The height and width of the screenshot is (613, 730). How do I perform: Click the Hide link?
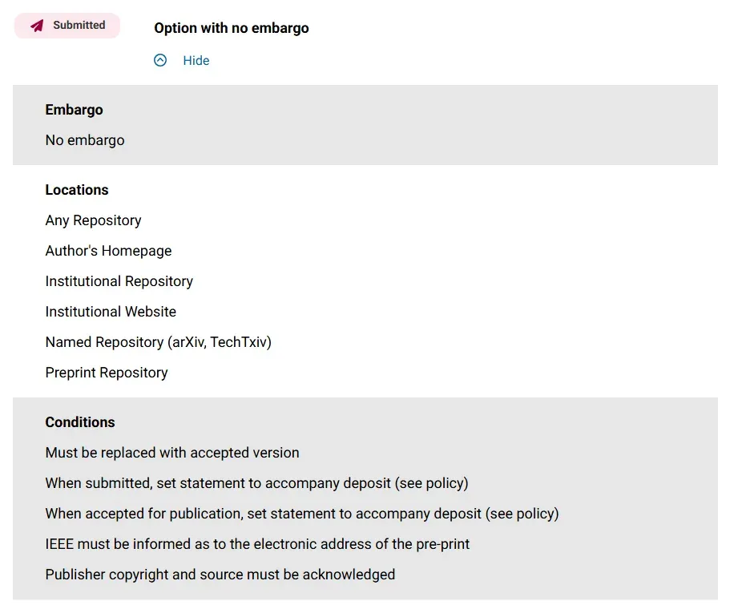point(196,61)
